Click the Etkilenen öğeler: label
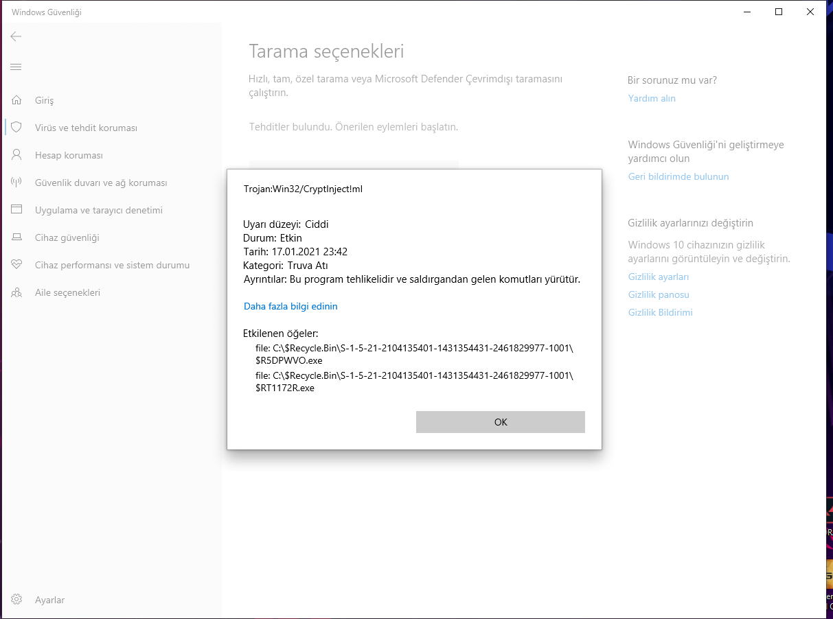 click(x=281, y=334)
